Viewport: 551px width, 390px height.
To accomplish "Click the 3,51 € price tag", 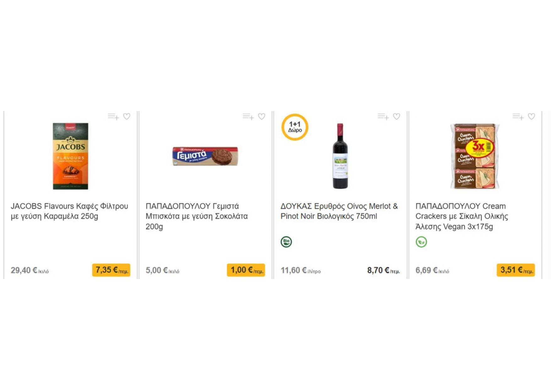I will click(516, 270).
